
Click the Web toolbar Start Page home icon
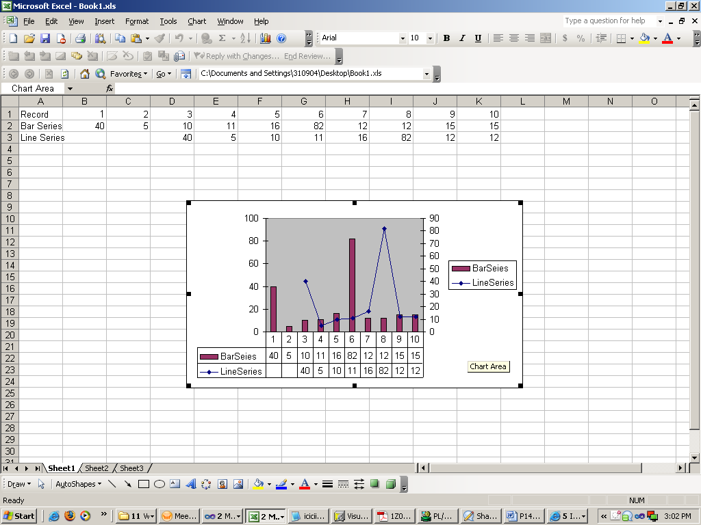pos(84,74)
